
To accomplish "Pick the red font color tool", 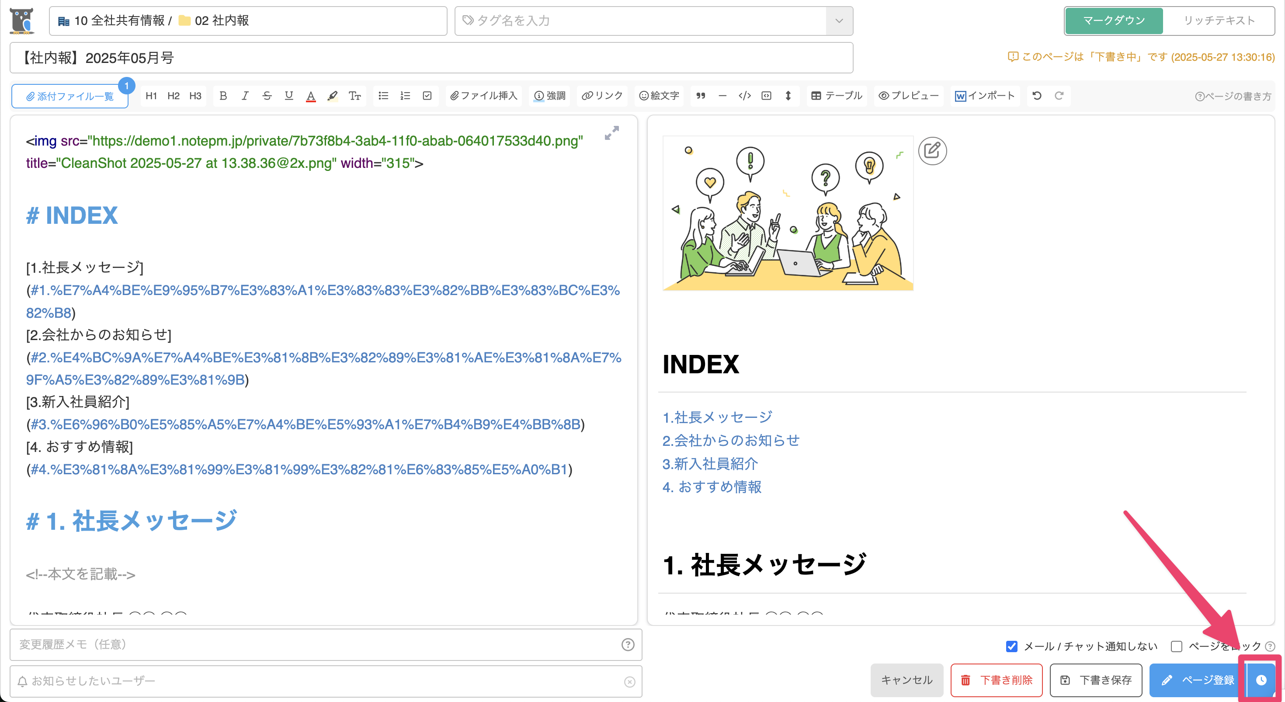I will tap(311, 96).
